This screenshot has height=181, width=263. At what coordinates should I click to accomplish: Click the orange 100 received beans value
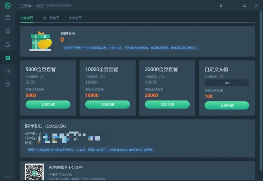[x=208, y=96]
